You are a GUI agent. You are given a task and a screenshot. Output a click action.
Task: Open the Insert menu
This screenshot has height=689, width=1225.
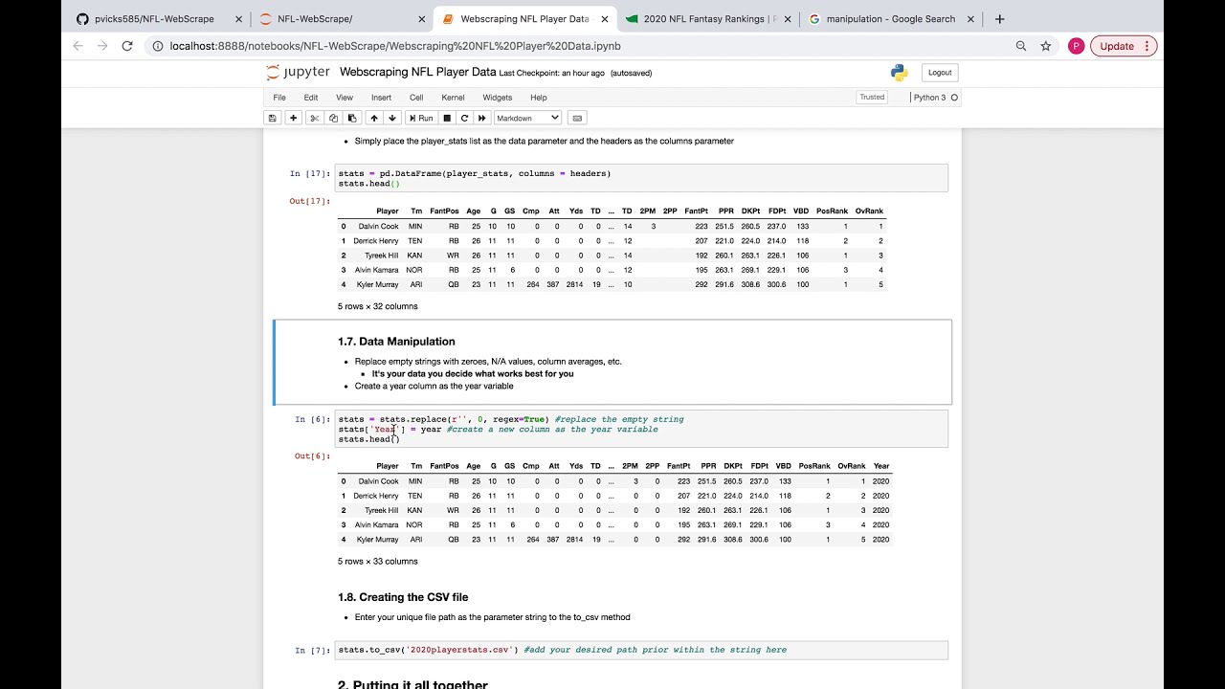tap(381, 98)
